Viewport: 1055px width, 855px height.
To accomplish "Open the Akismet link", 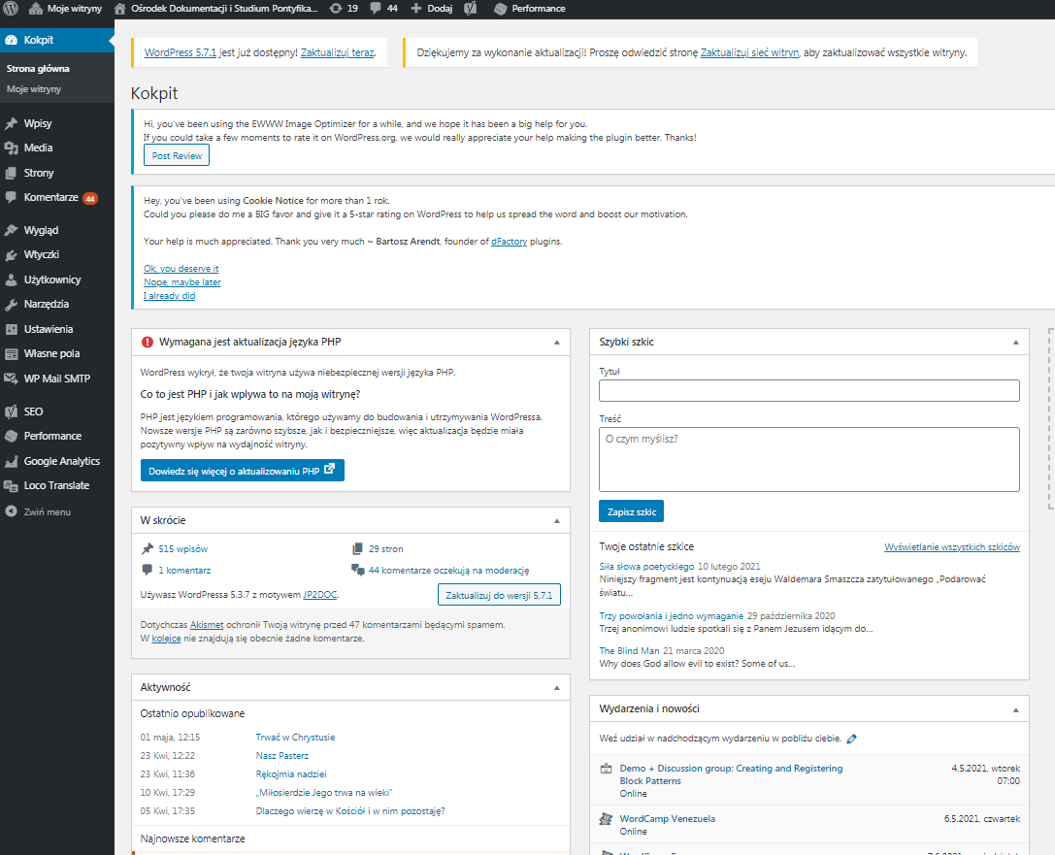I will point(207,625).
